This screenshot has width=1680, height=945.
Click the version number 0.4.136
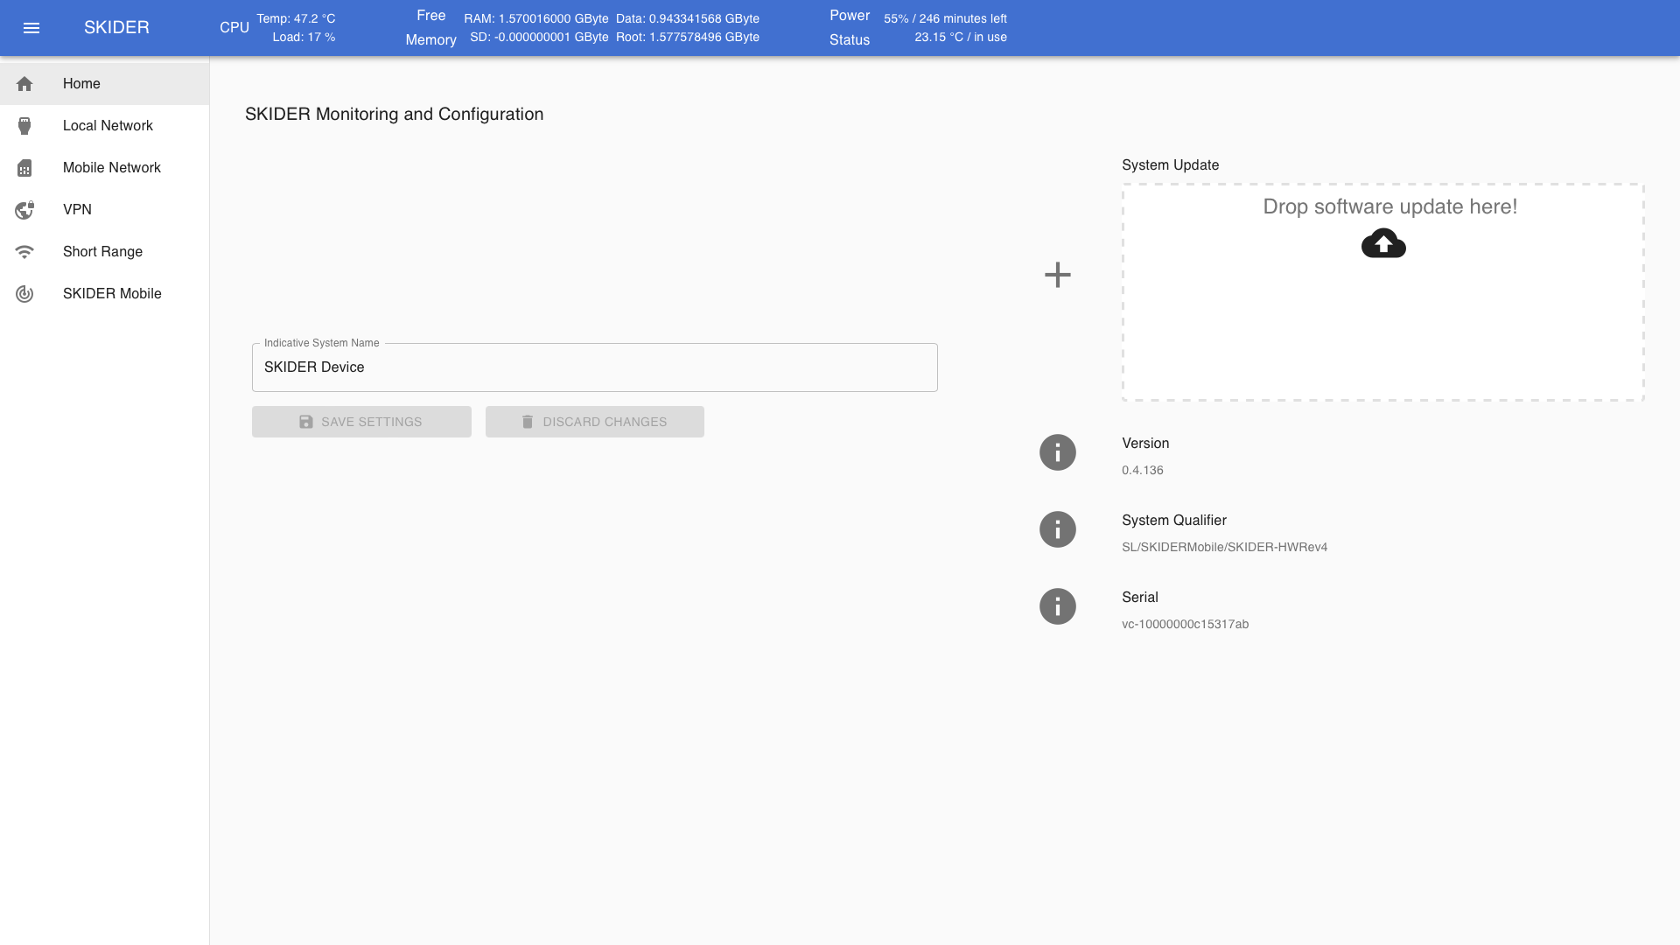[1143, 471]
